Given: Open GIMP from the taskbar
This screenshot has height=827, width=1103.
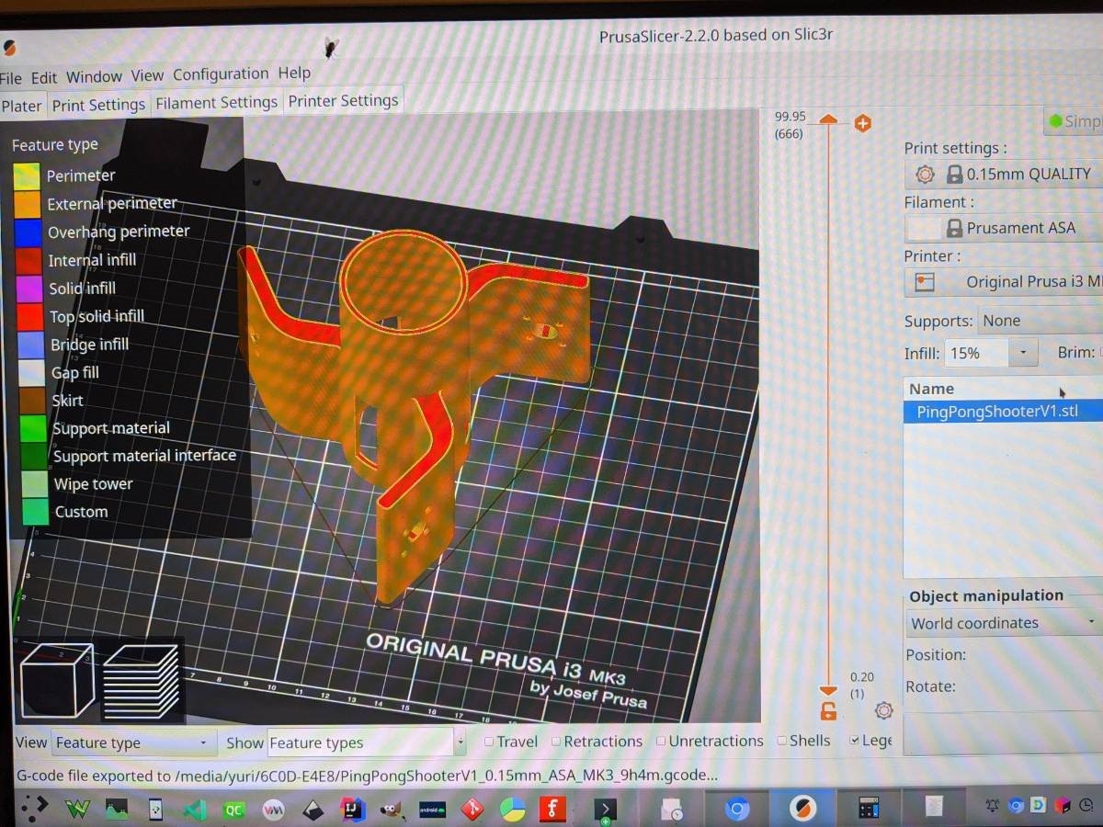Looking at the screenshot, I should [x=392, y=809].
